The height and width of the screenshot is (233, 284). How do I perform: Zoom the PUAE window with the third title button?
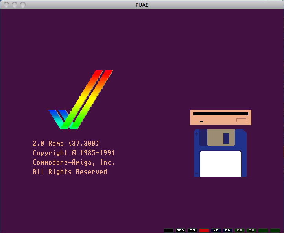[x=23, y=5]
